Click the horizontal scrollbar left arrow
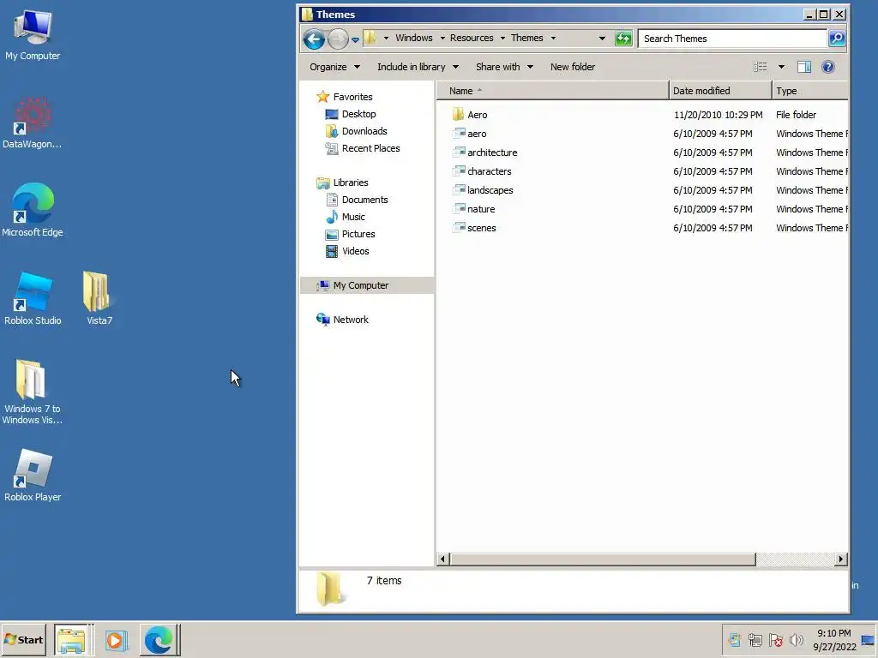This screenshot has width=878, height=658. [x=443, y=559]
